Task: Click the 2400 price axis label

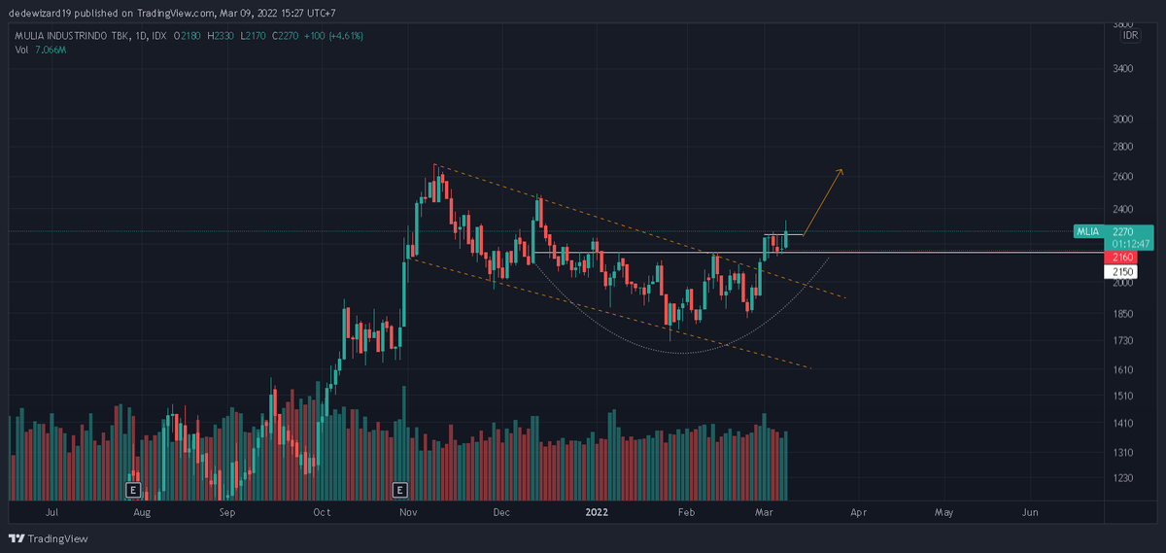Action: tap(1122, 209)
